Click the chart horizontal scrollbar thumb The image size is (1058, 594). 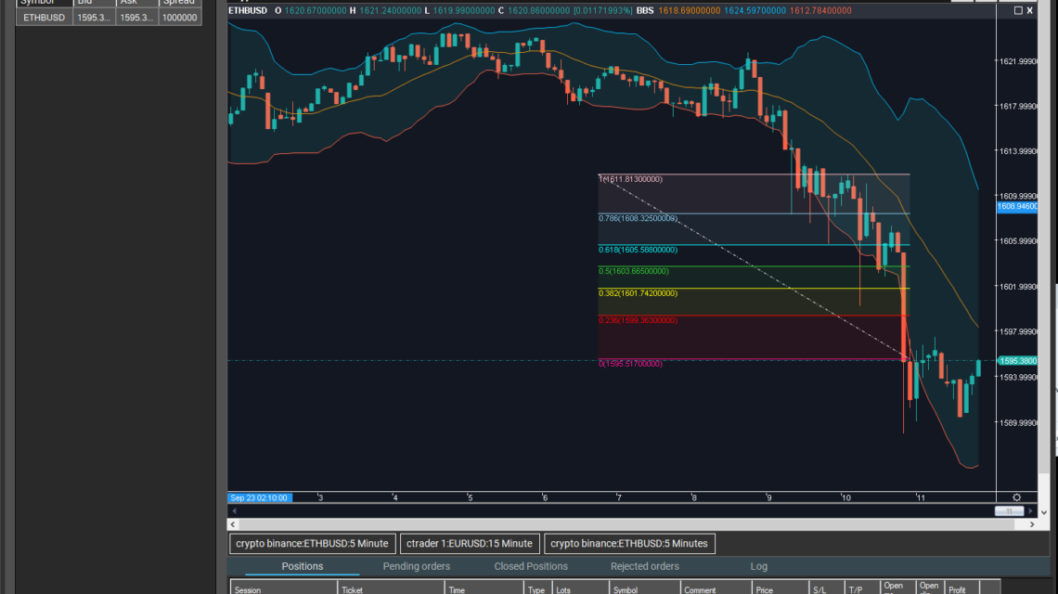[1009, 511]
